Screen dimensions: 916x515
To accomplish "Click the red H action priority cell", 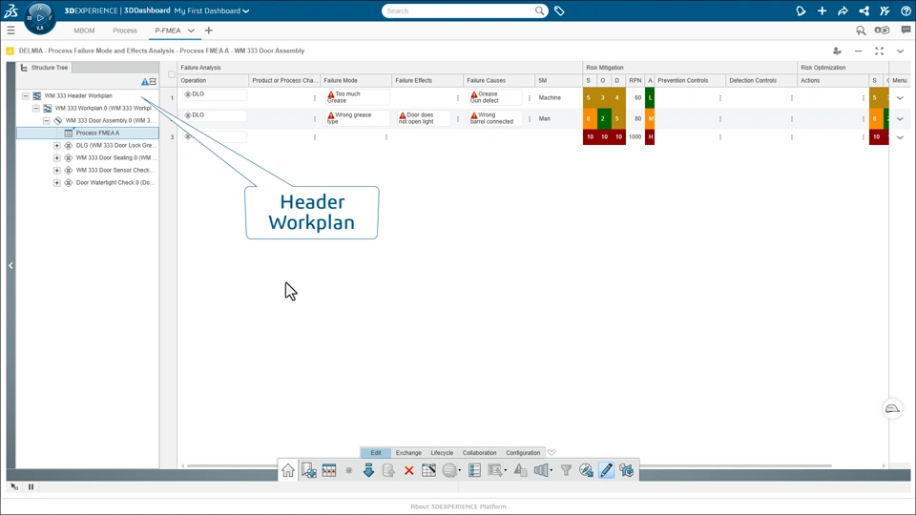I will pyautogui.click(x=650, y=136).
